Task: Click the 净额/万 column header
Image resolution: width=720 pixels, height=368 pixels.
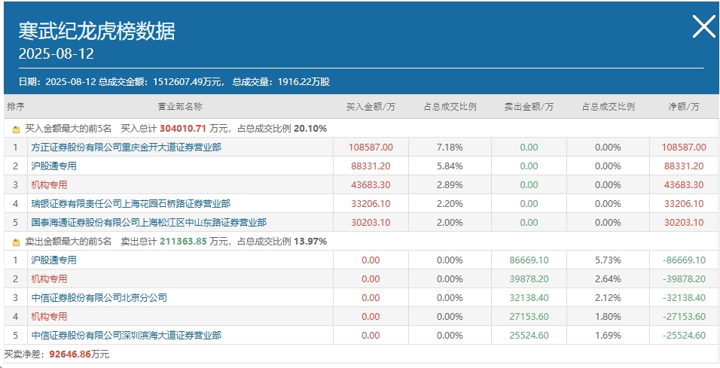Action: 684,107
